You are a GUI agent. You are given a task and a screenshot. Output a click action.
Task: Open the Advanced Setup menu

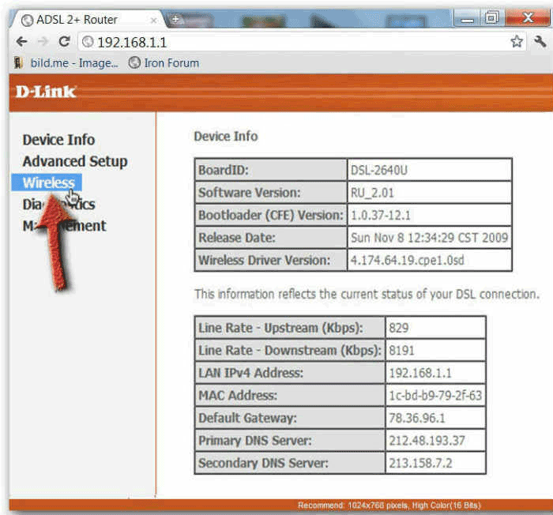tap(75, 162)
